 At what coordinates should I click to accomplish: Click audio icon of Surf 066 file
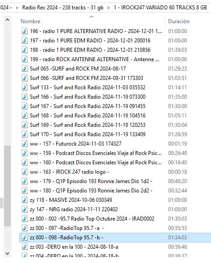tap(25, 78)
